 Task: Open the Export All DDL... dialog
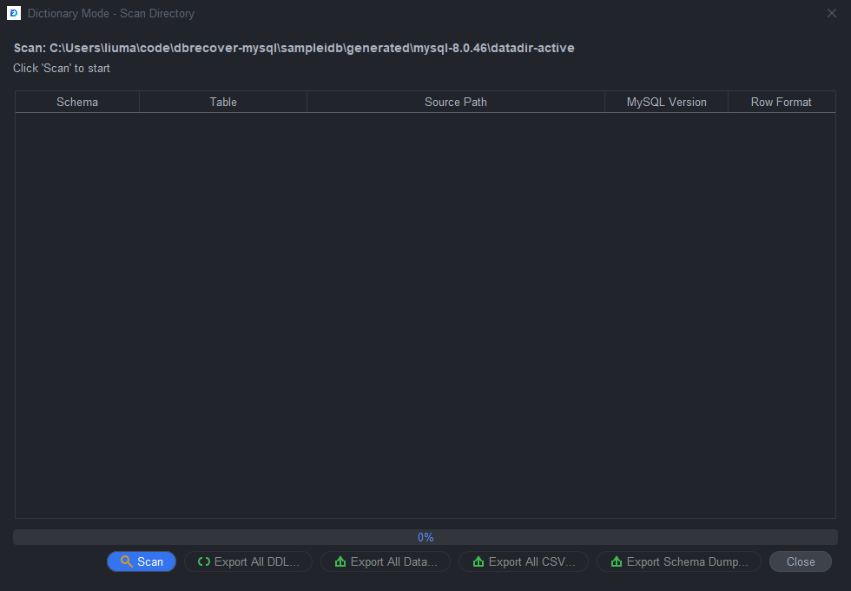[248, 561]
